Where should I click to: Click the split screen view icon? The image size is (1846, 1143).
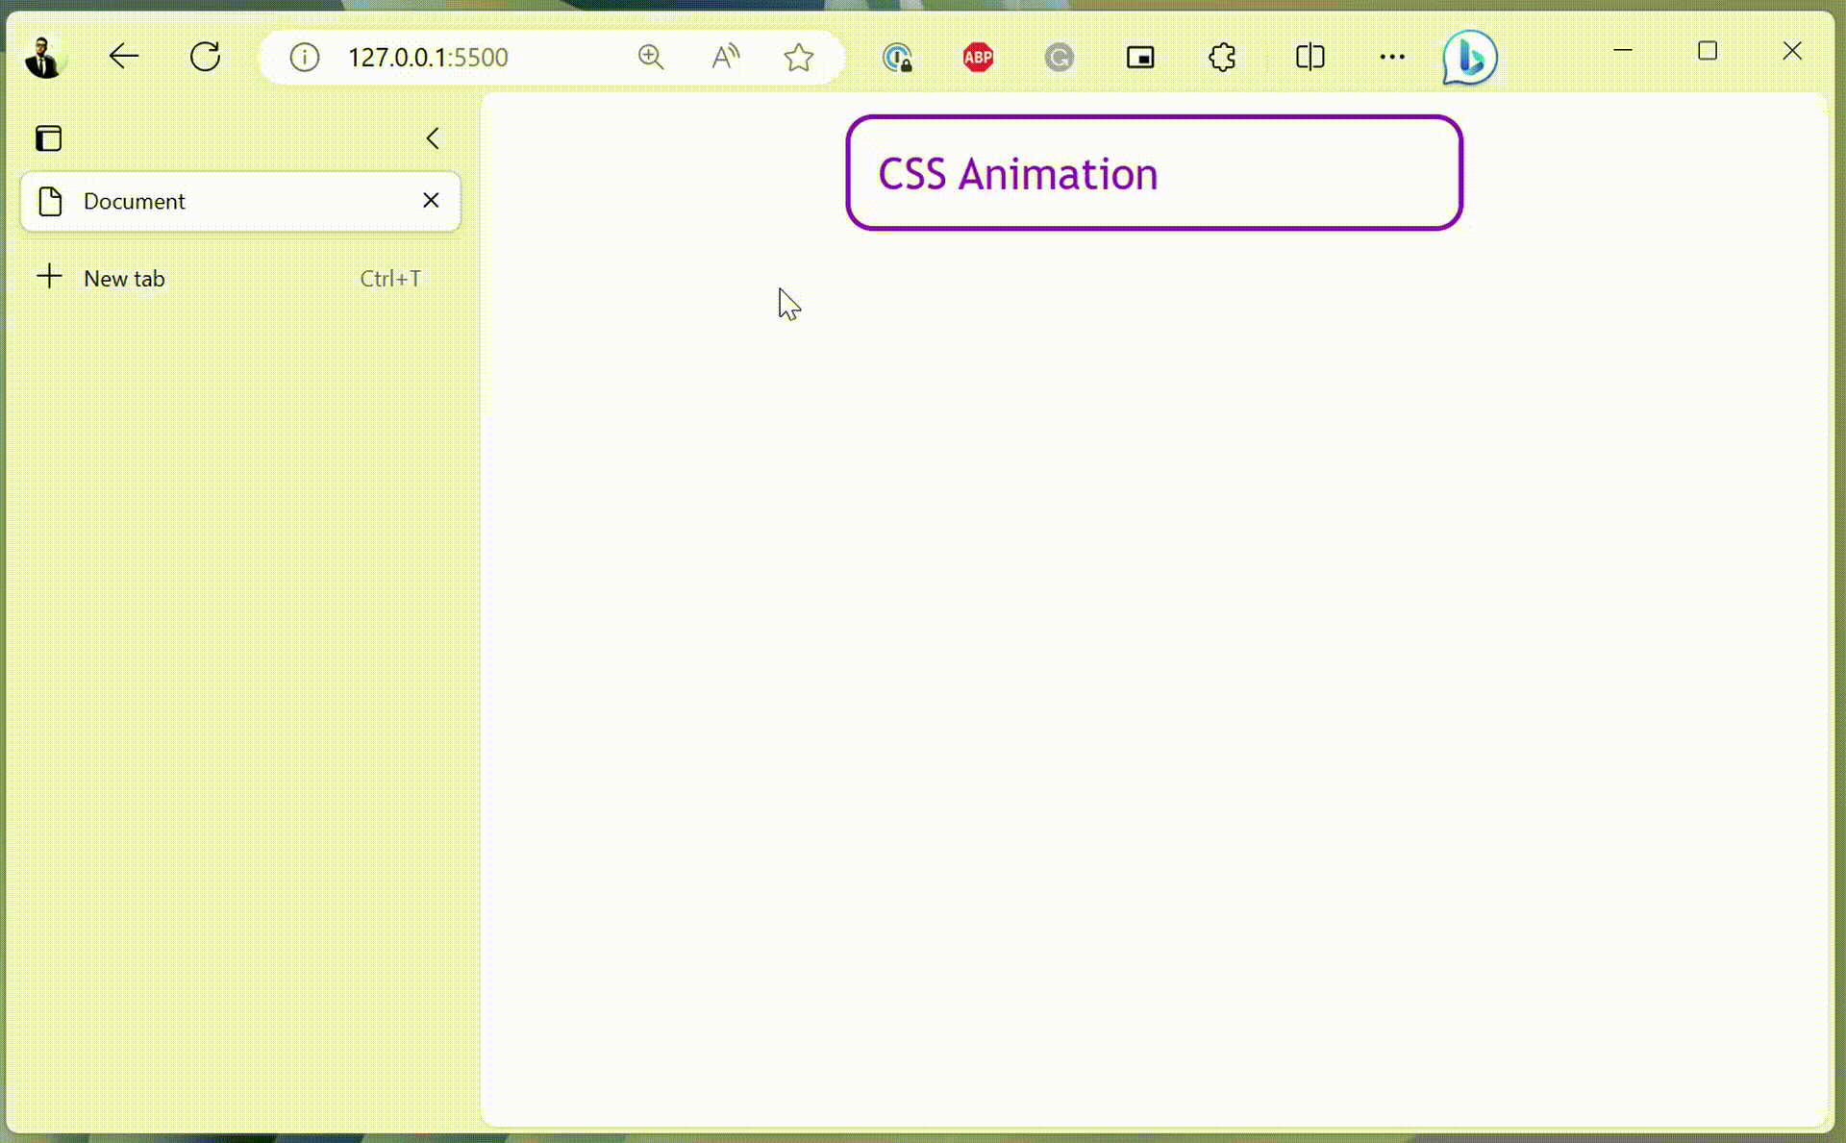[1308, 57]
